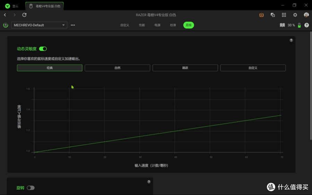Click the 30 % battery level text
Image resolution: width=312 pixels, height=195 pixels.
[291, 25]
